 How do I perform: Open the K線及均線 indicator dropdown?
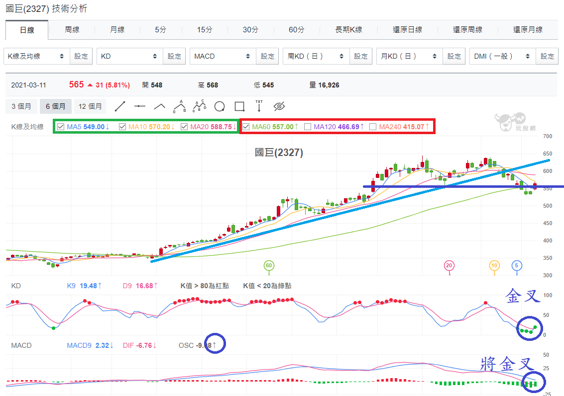click(37, 56)
